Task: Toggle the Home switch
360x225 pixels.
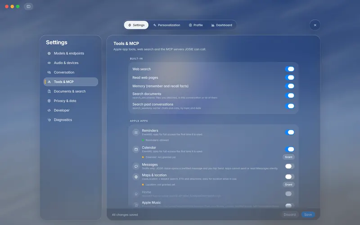Action: click(x=289, y=193)
